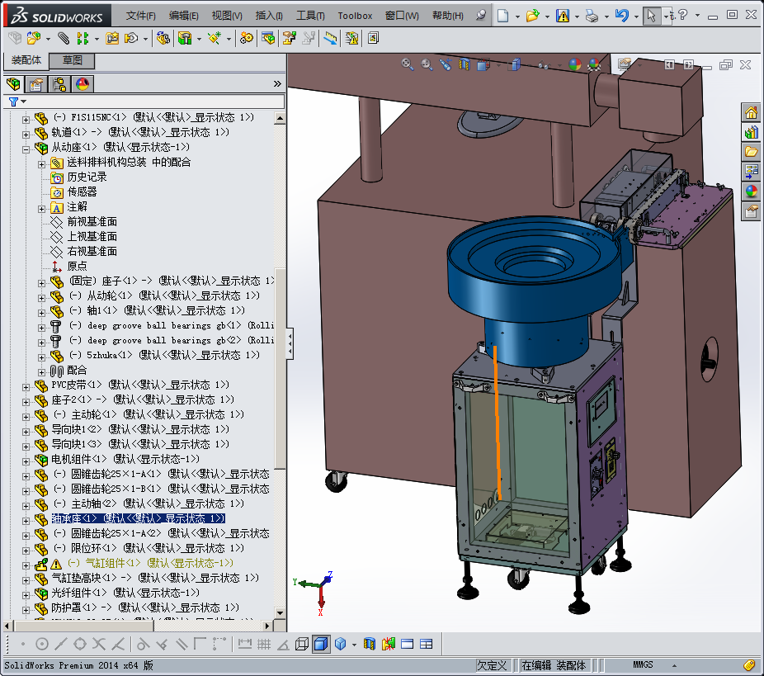
Task: Open the 帮助(H) menu
Action: pyautogui.click(x=448, y=16)
